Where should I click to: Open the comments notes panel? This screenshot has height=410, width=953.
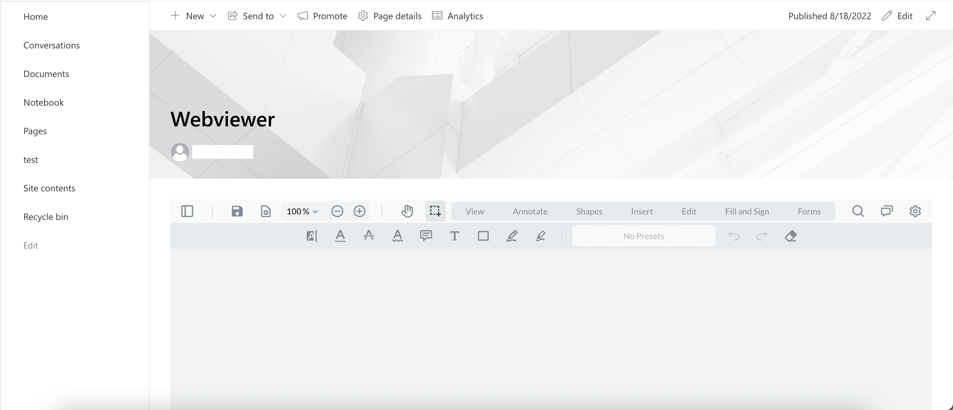pyautogui.click(x=886, y=211)
